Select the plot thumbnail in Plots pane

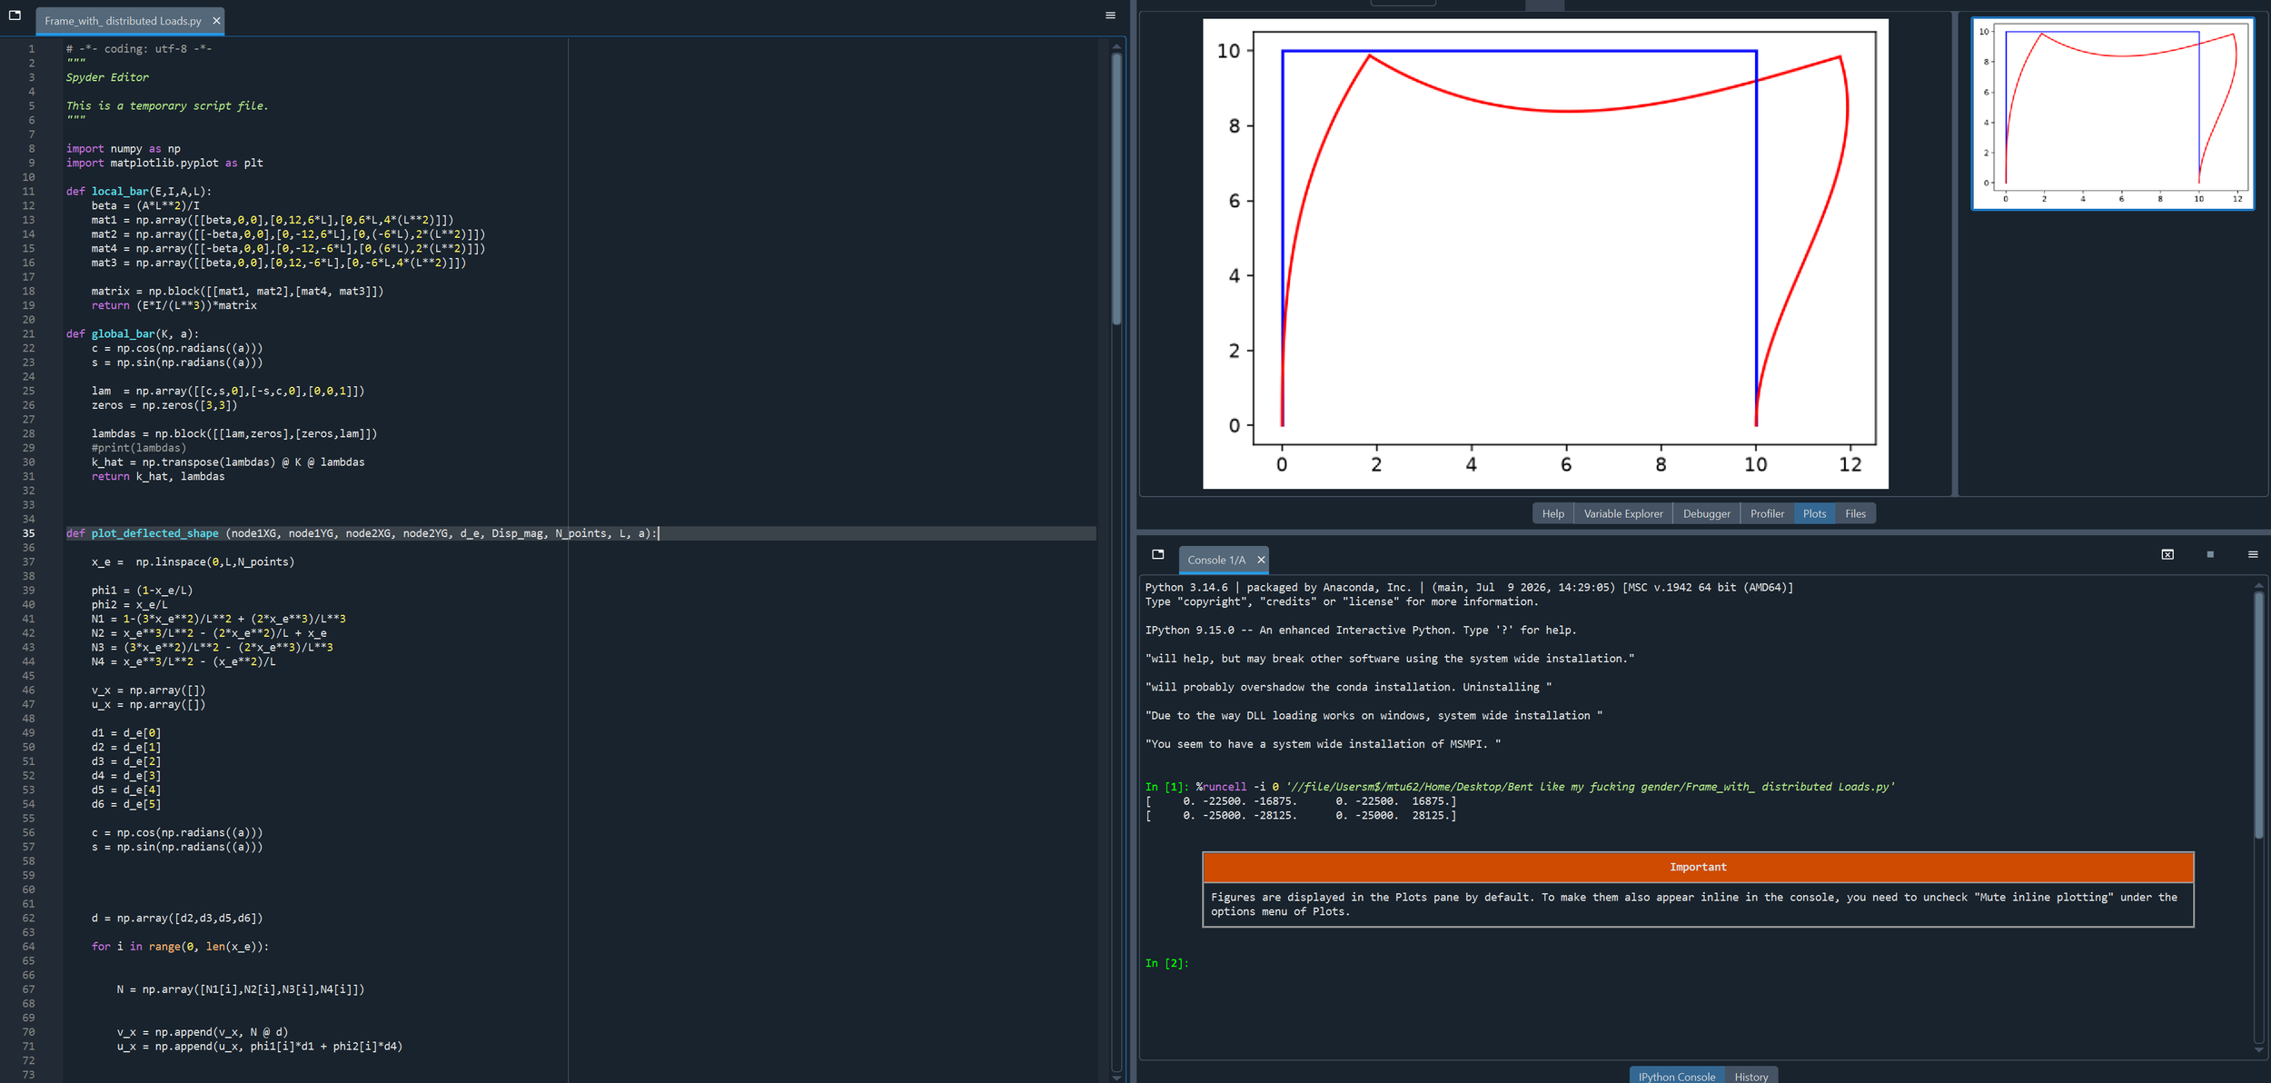[x=2112, y=114]
